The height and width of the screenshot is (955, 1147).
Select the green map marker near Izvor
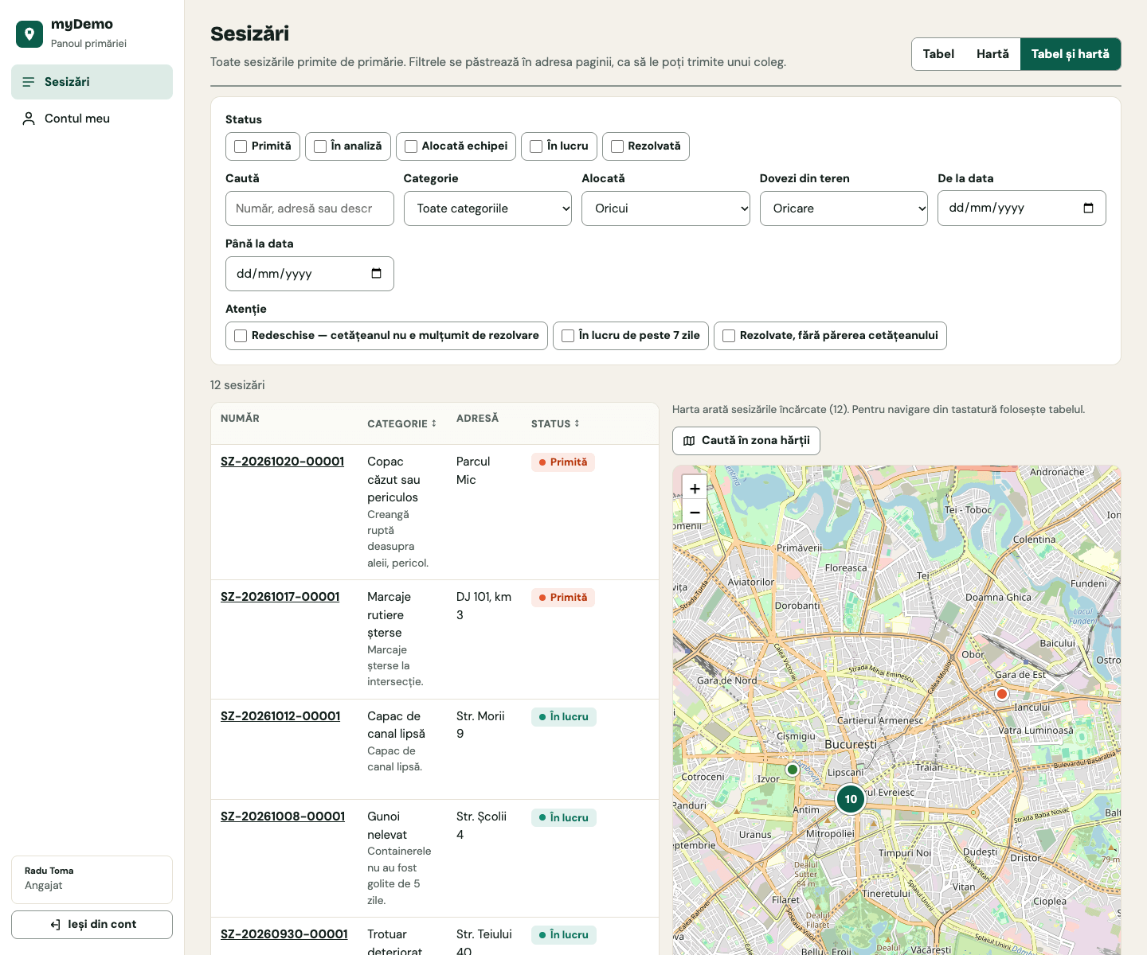click(x=793, y=770)
